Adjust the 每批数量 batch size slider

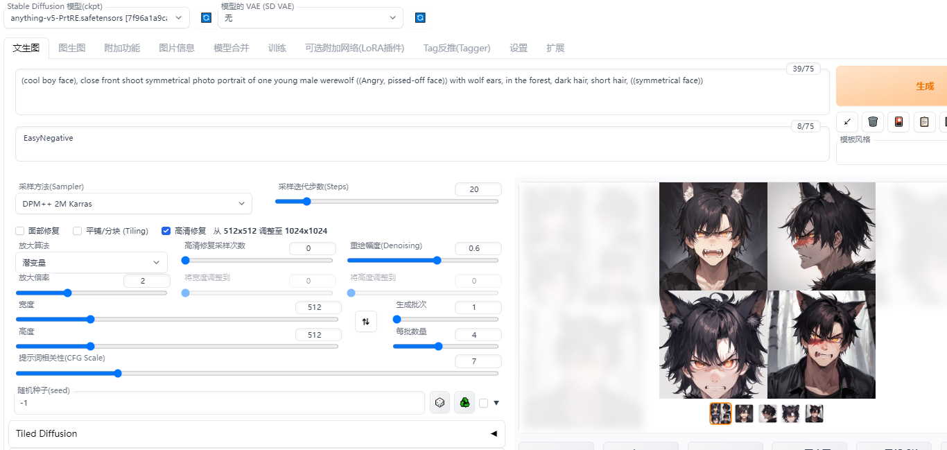coord(446,346)
